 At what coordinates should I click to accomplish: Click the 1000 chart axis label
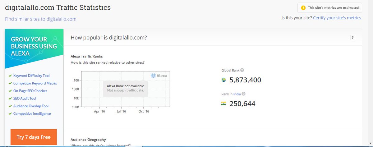tap(76, 89)
